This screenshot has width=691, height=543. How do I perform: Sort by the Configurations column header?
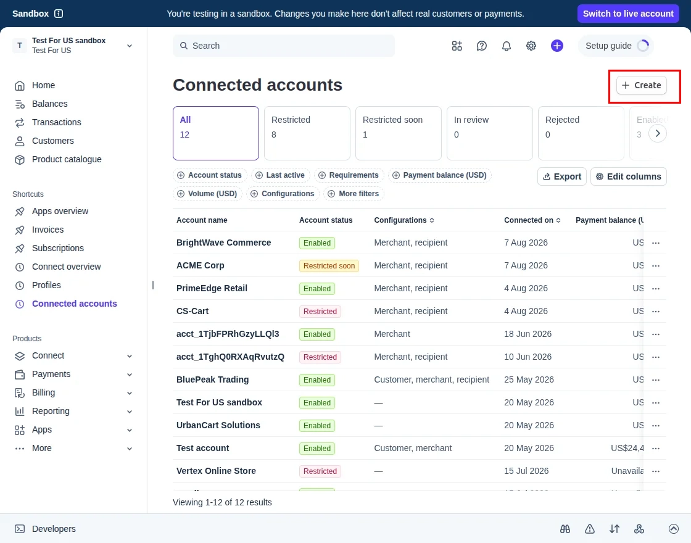point(404,220)
